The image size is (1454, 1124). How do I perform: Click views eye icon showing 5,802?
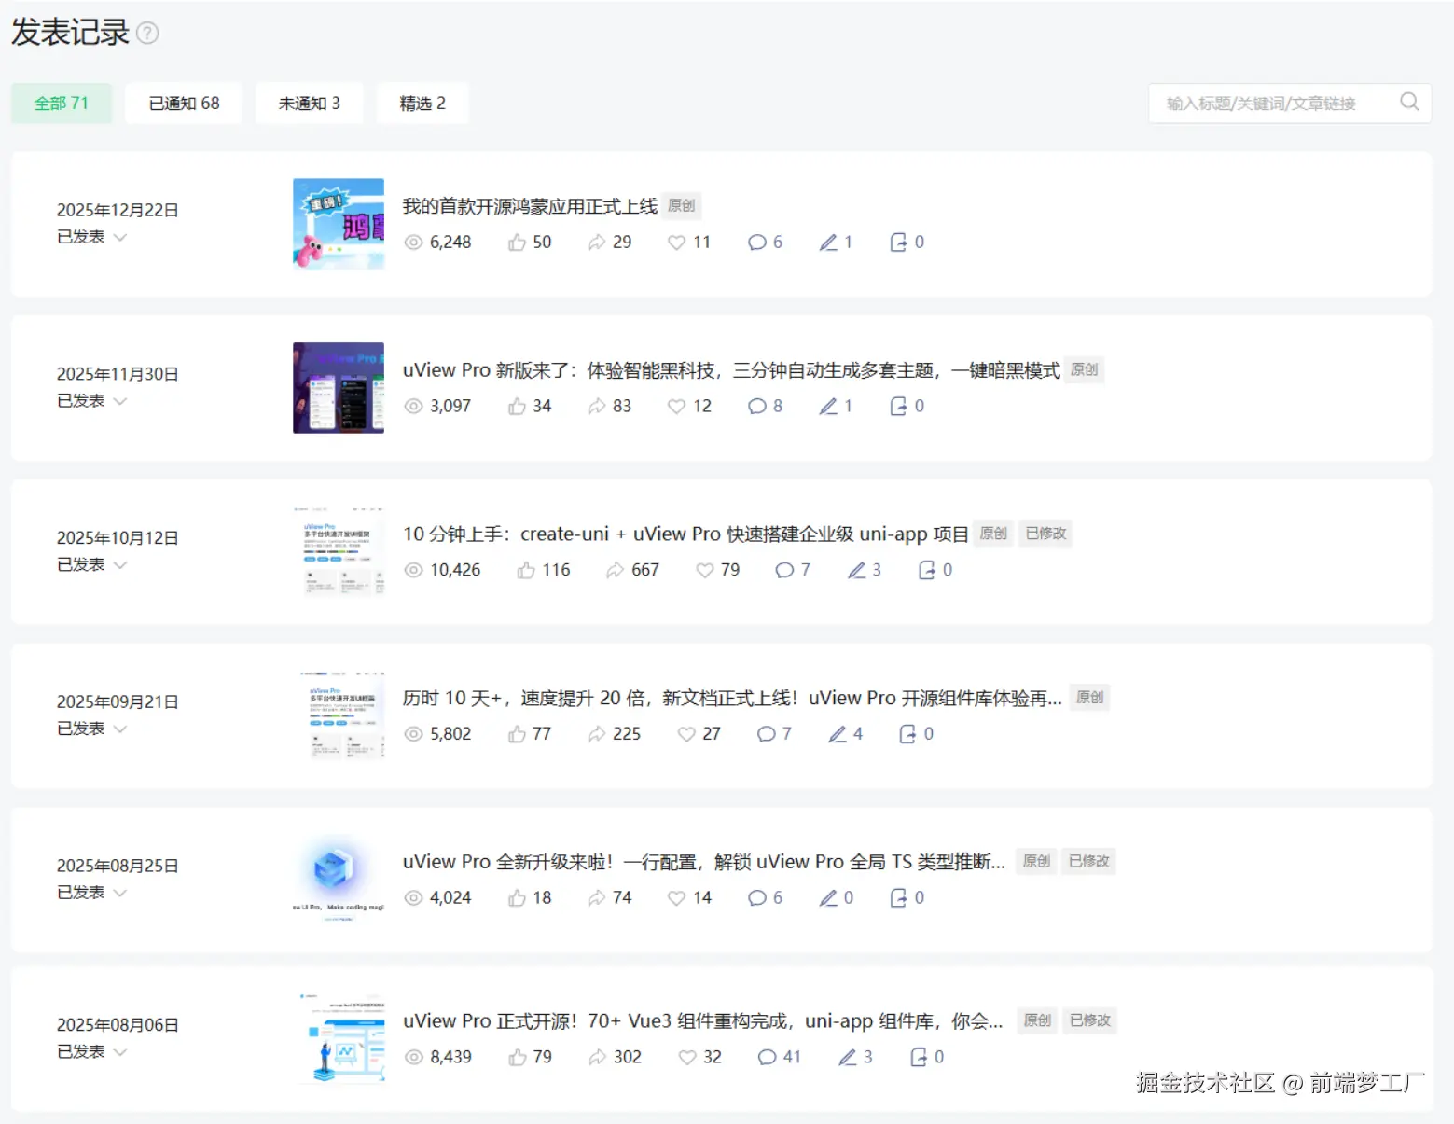pos(413,734)
